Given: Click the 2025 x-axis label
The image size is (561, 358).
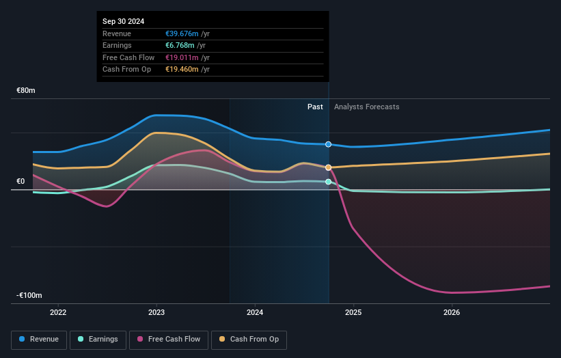Looking at the screenshot, I should (x=353, y=313).
